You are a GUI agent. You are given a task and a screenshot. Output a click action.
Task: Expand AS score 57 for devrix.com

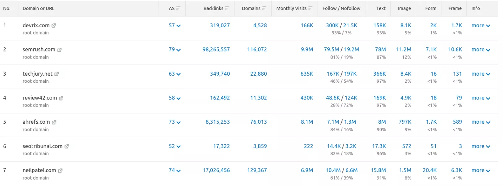point(174,26)
